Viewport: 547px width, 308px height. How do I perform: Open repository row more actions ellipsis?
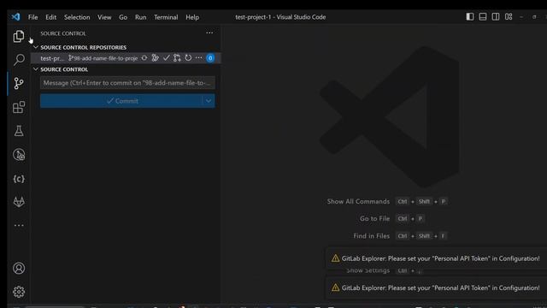198,57
